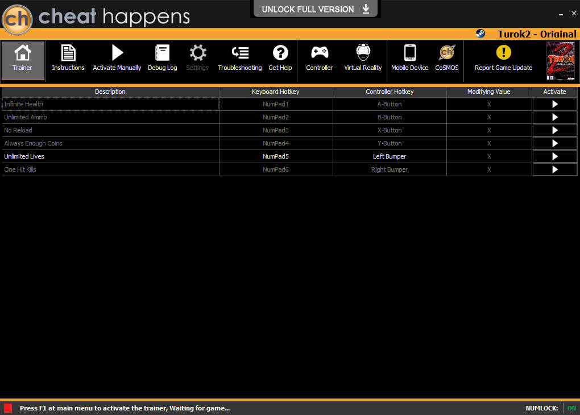580x415 pixels.
Task: Click Infinite Health modifying value X
Action: coord(489,104)
